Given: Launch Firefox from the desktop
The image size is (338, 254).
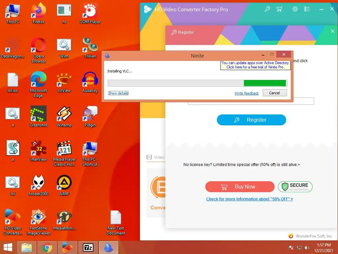Looking at the screenshot, I should [x=38, y=13].
